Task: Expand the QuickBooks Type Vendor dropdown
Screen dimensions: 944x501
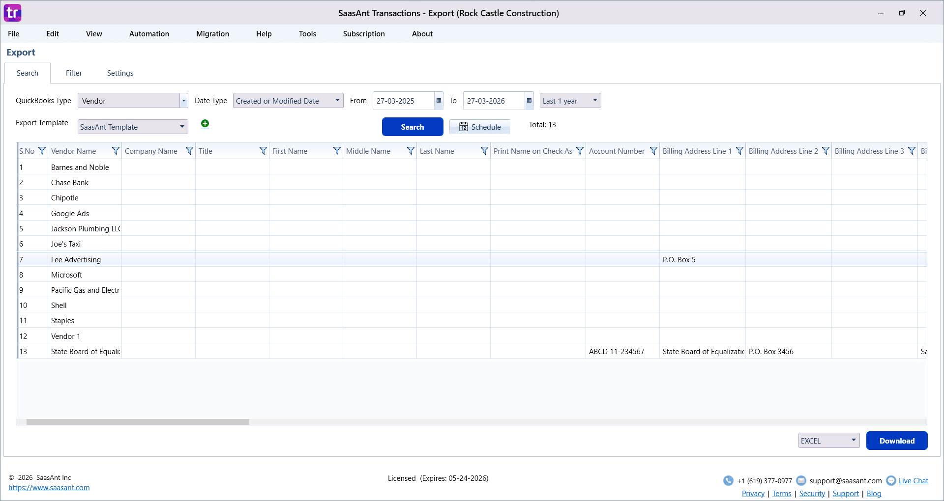Action: tap(184, 101)
